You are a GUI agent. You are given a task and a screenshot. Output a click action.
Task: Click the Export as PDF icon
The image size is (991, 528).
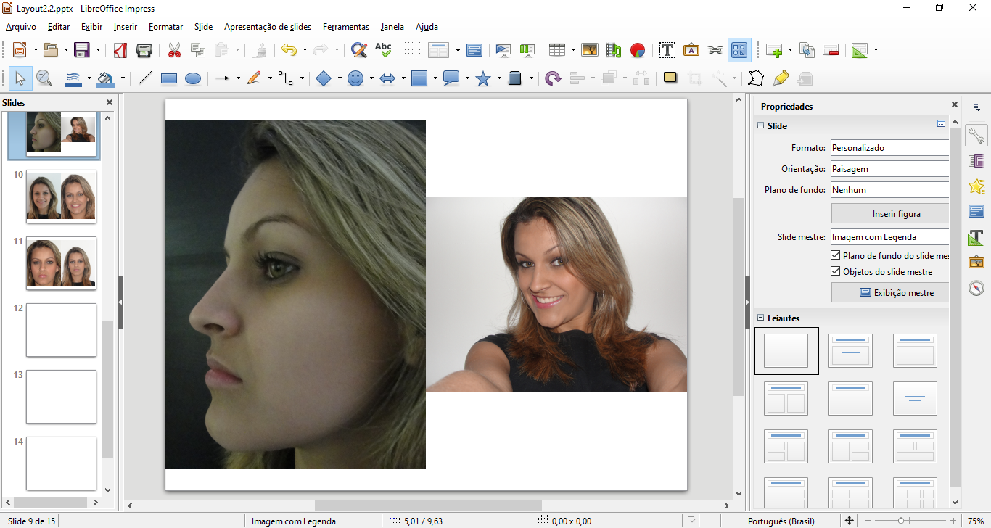pos(120,50)
